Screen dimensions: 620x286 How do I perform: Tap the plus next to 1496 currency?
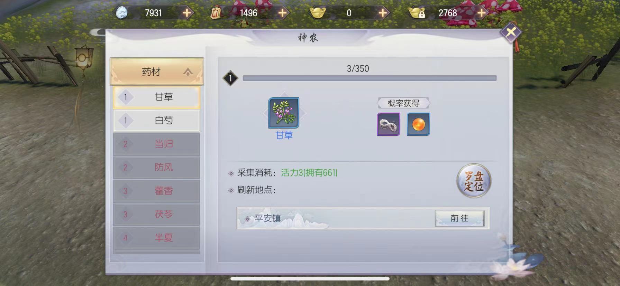coord(282,13)
